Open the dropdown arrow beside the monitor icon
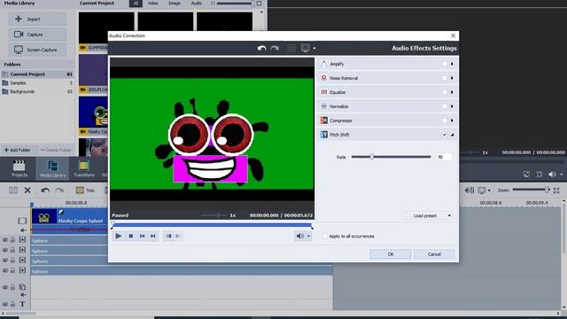 (315, 48)
